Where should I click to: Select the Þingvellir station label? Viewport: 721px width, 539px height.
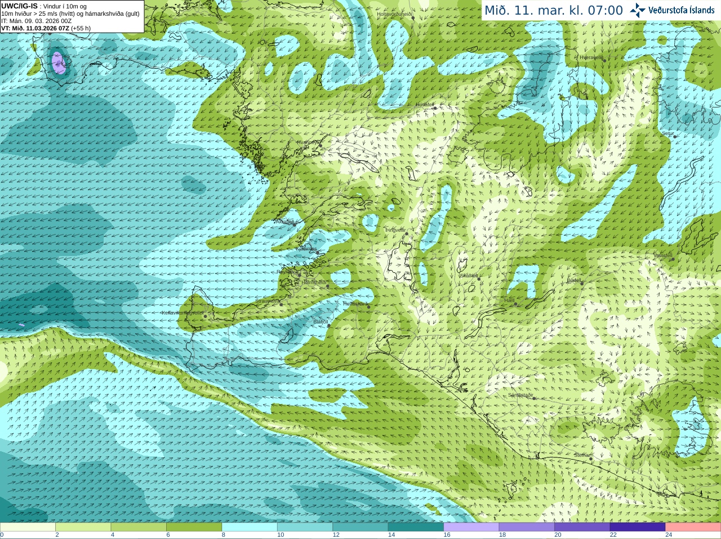[395, 230]
